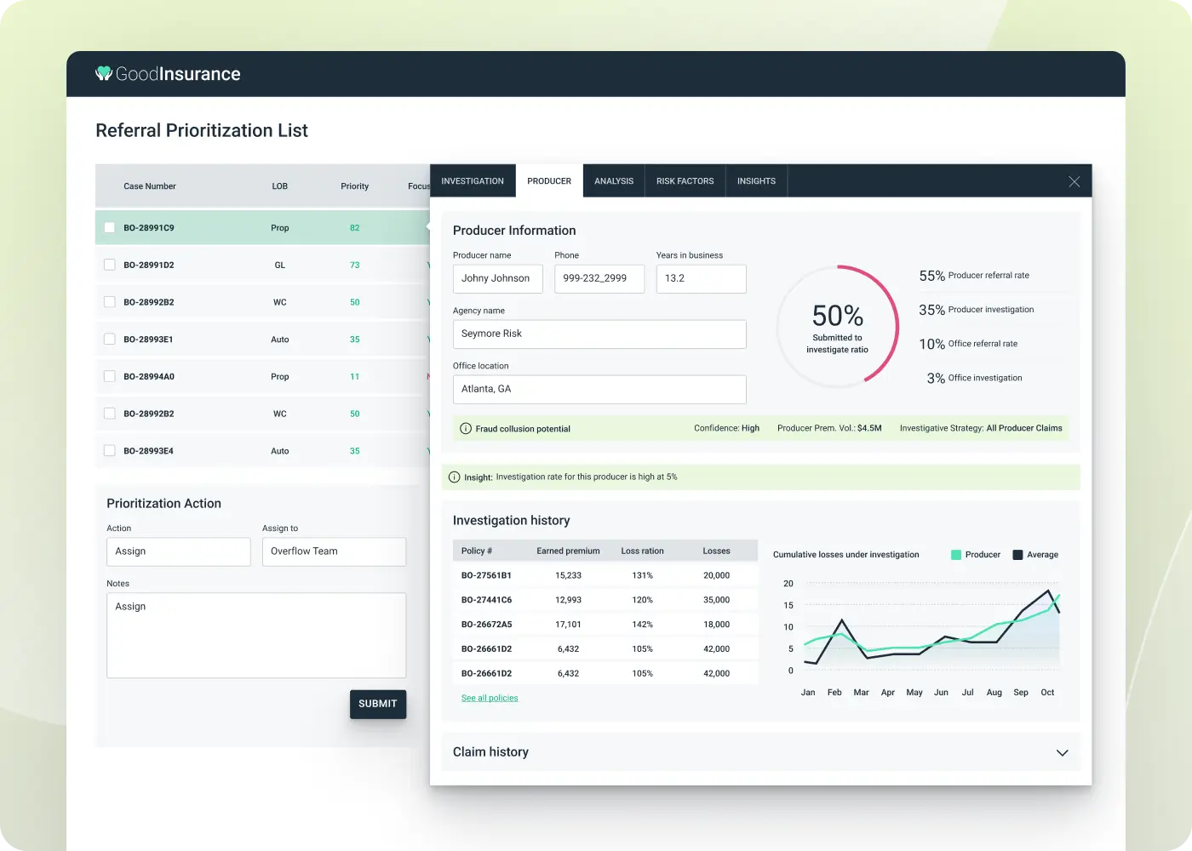Select the checkbox for case BO-28991D2

[109, 265]
